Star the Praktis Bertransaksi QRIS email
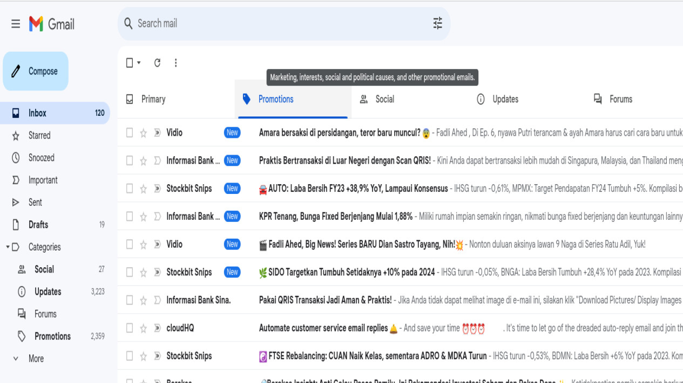Viewport: 683px width, 383px height. tap(144, 161)
